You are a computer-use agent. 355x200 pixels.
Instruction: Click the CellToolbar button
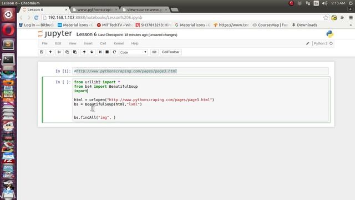171,52
